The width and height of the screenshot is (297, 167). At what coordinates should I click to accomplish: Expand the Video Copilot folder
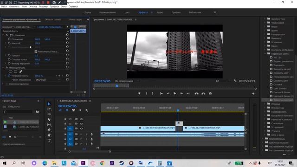click(x=265, y=23)
